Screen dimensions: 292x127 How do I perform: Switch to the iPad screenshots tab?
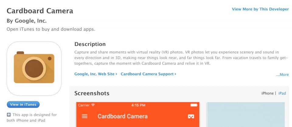click(282, 93)
